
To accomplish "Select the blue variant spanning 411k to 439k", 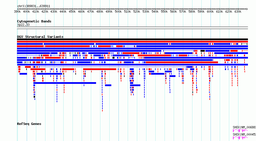I will coord(49,74).
